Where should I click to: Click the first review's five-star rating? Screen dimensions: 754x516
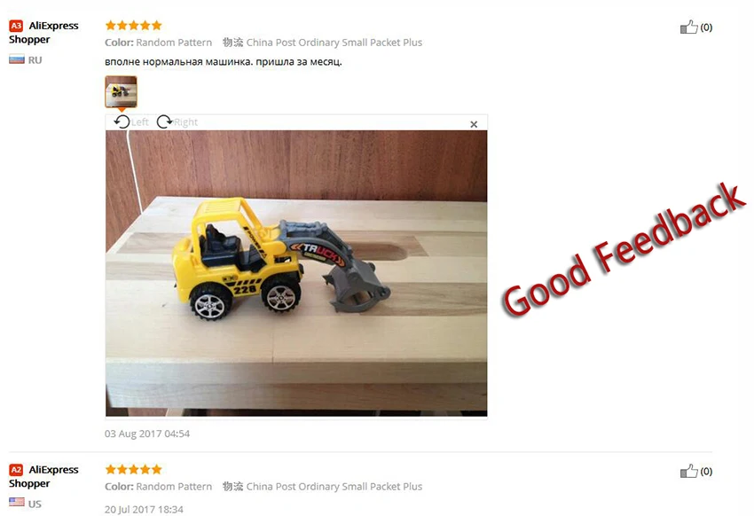tap(134, 26)
